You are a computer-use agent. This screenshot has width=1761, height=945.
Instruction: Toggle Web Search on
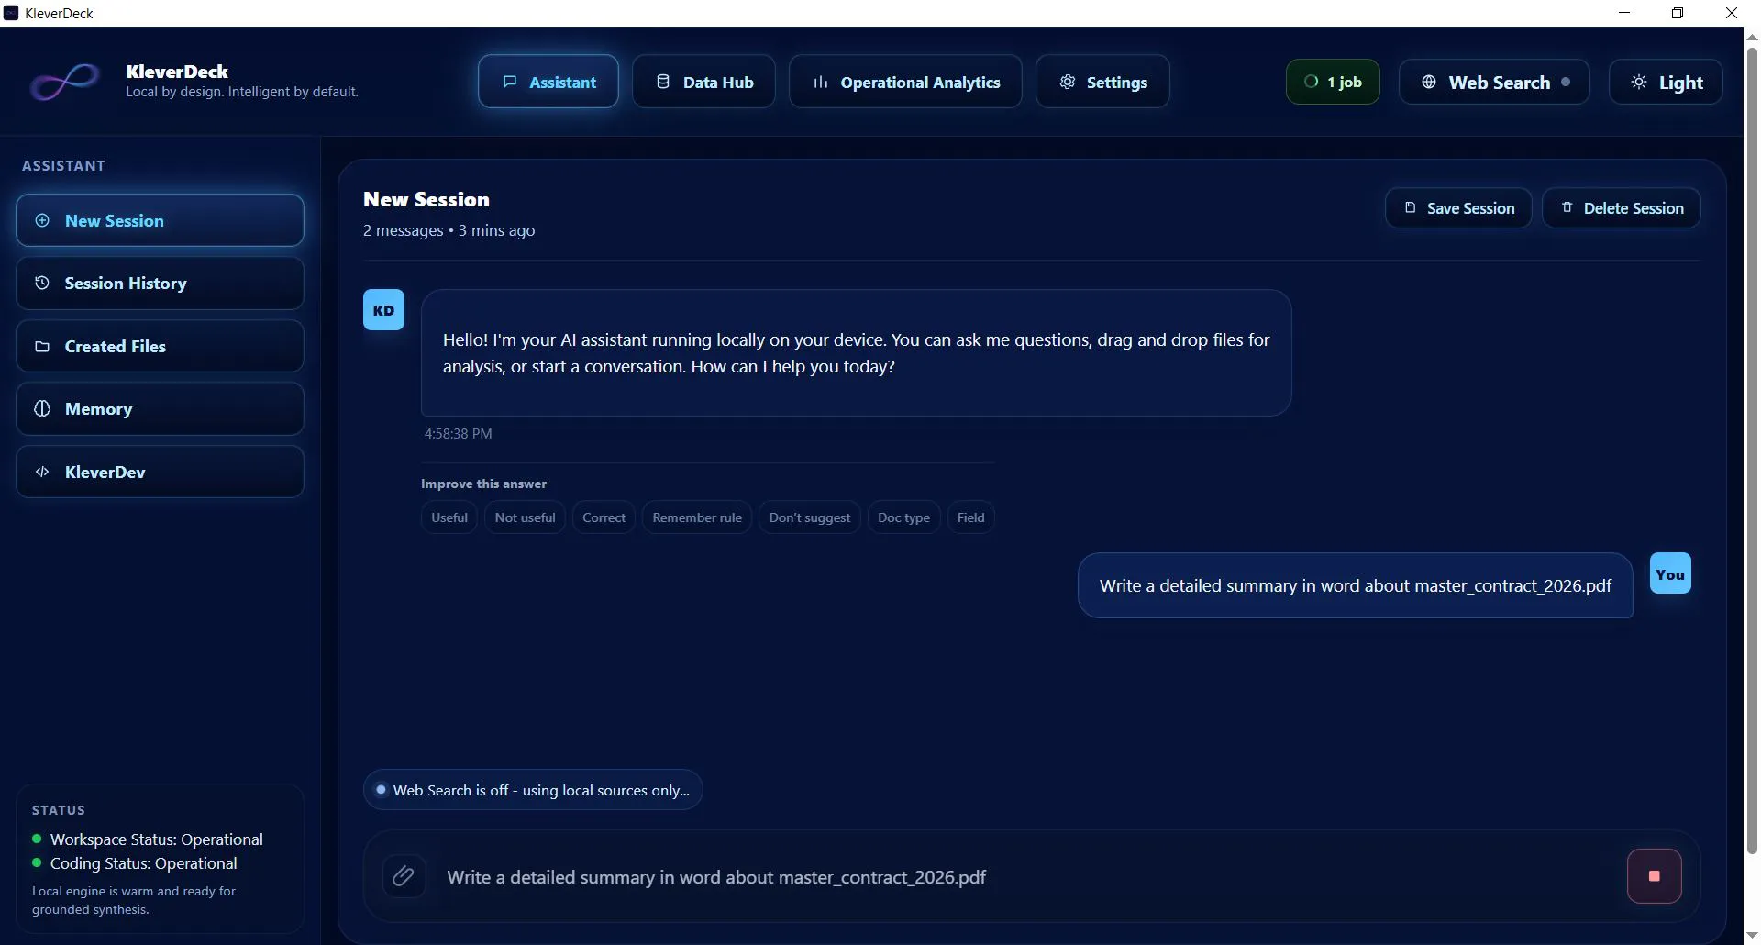1494,82
